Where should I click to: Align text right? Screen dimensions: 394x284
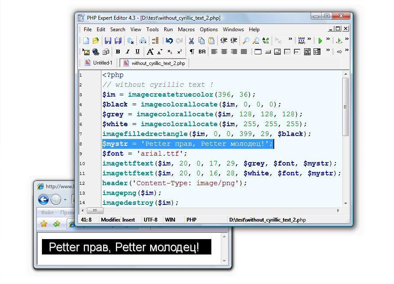234,52
